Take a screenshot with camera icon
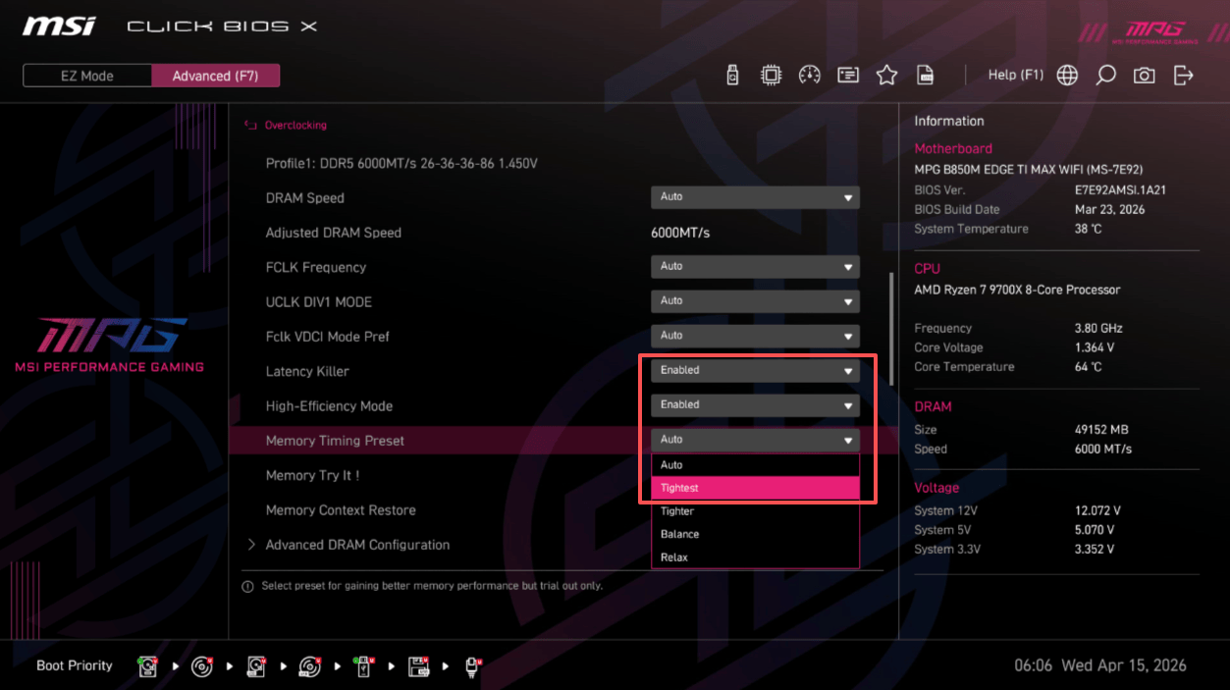Viewport: 1230px width, 690px height. [x=1144, y=76]
